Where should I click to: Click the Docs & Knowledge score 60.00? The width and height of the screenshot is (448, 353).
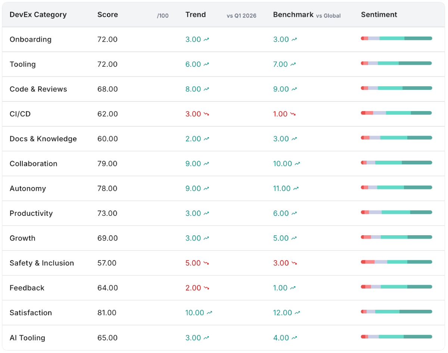108,139
